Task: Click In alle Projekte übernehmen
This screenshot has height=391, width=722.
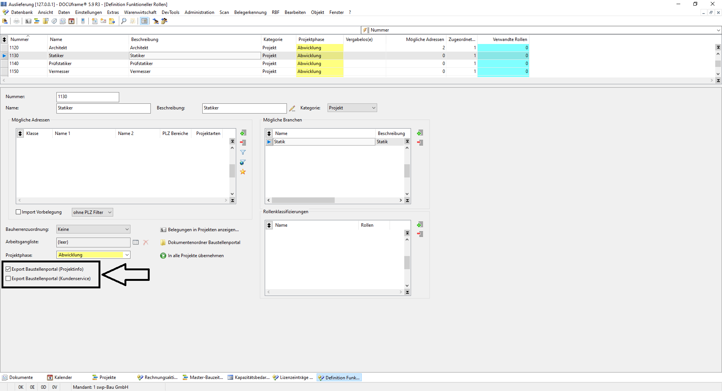Action: [x=192, y=256]
